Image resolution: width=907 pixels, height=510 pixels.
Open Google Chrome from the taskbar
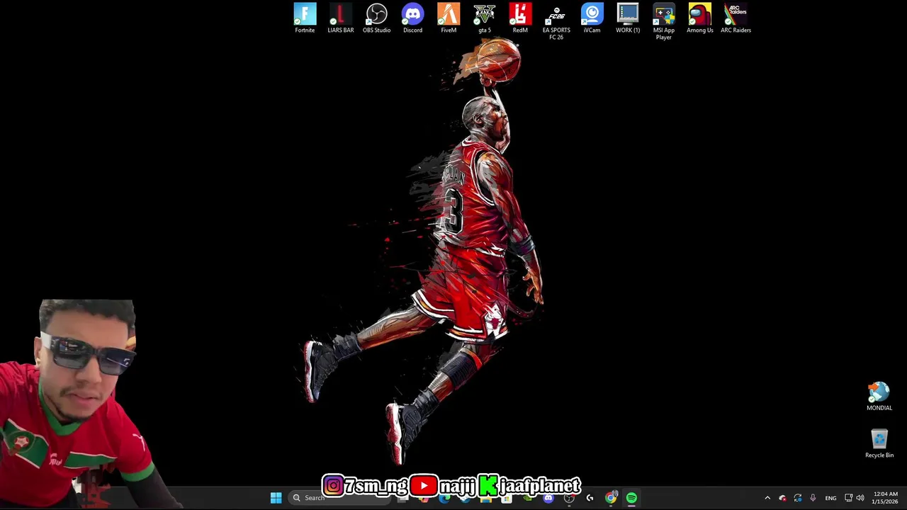(610, 498)
